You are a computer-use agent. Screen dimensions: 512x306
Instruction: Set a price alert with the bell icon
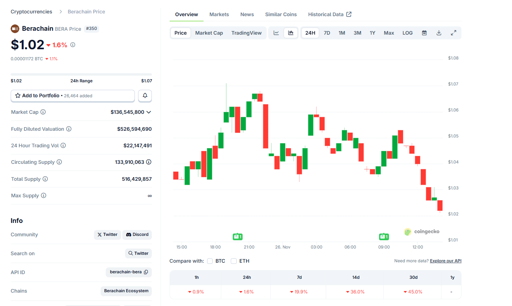[145, 96]
